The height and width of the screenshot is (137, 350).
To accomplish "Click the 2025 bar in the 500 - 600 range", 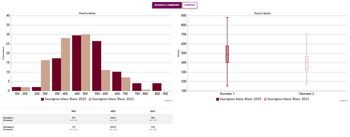I will coord(96,66).
